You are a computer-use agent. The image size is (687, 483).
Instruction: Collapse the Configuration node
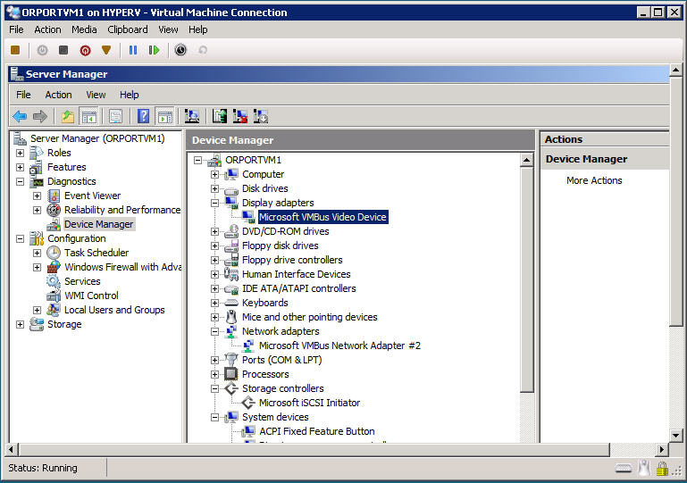(x=20, y=238)
